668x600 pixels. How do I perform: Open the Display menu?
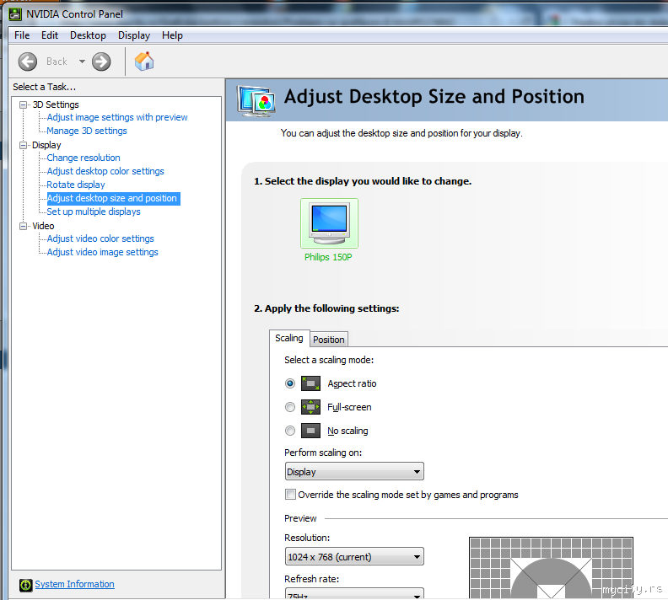point(134,35)
